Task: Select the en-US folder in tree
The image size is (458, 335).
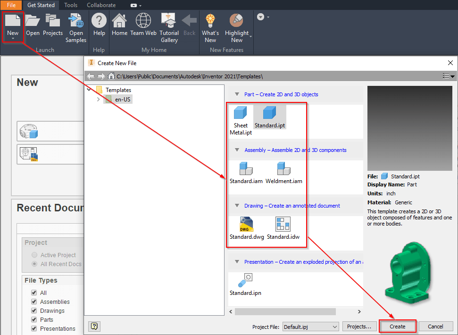Action: [x=118, y=99]
